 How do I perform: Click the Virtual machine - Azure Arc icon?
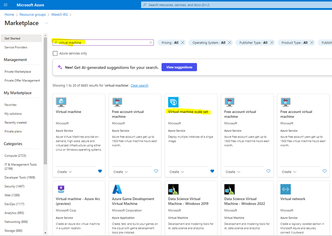point(61,189)
